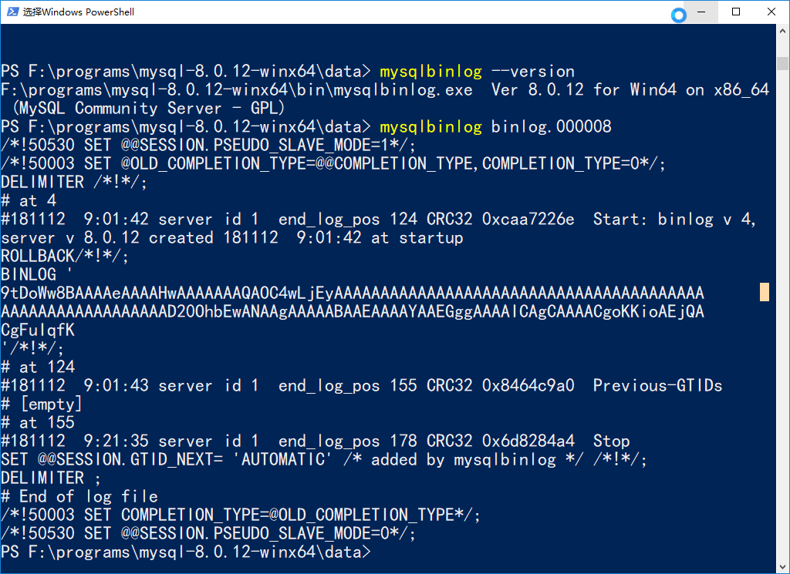Click the PowerShell icon in title bar
790x574 pixels.
click(12, 12)
